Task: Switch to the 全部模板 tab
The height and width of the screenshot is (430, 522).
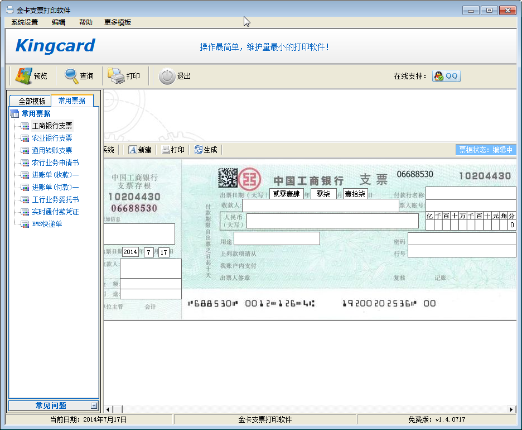Action: coord(32,101)
